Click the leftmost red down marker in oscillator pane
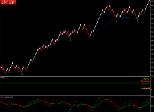 pyautogui.click(x=13, y=100)
